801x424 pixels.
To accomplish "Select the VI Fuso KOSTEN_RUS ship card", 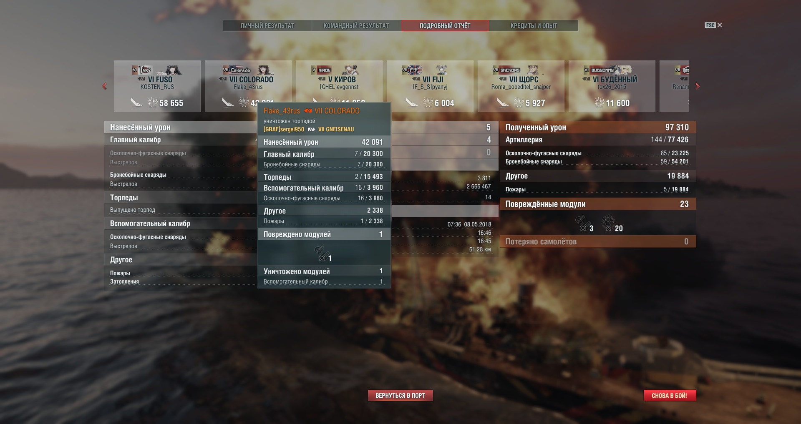I will click(x=157, y=86).
